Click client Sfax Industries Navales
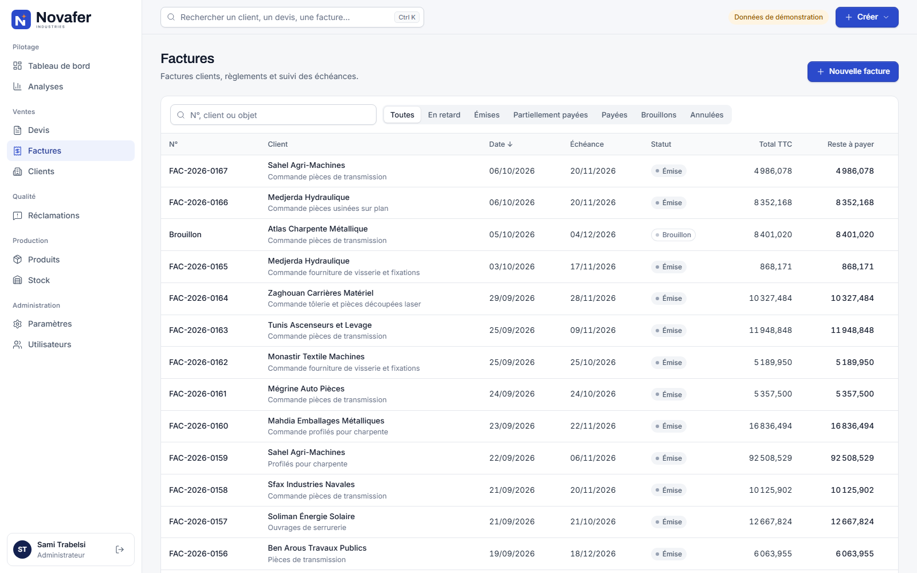 click(x=311, y=484)
